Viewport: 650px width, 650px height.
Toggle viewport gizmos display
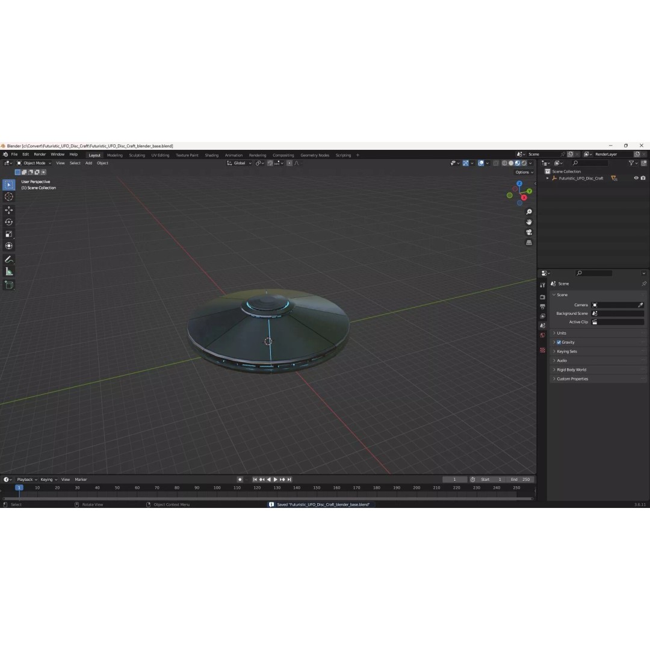tap(465, 163)
